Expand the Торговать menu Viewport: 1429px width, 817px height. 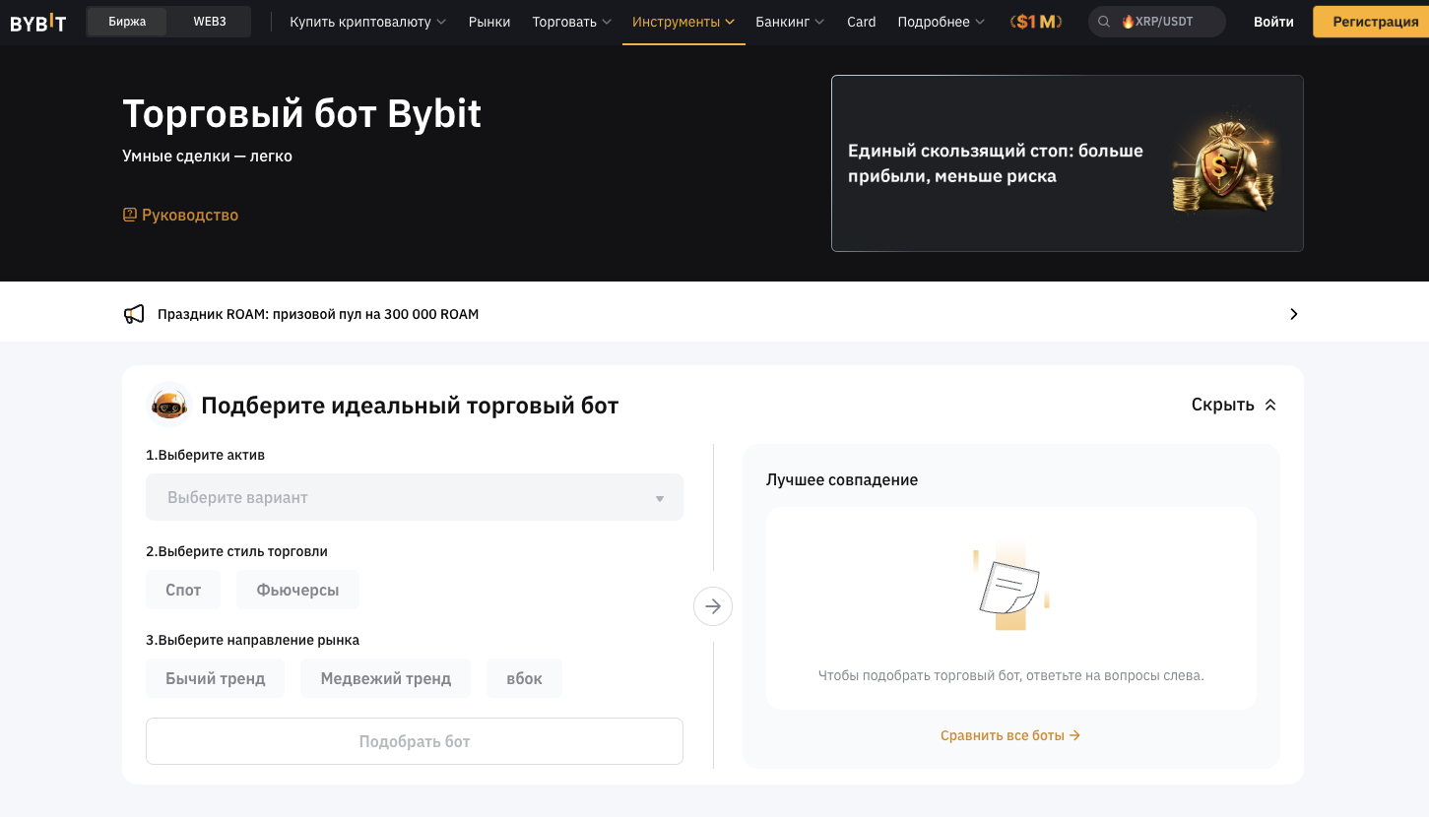tap(571, 22)
